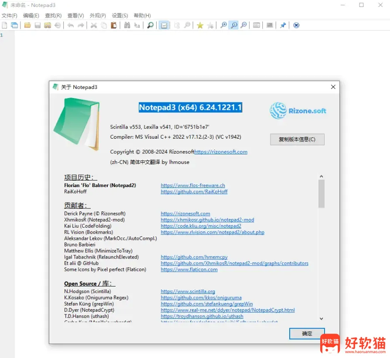Image resolution: width=390 pixels, height=358 pixels.
Task: Click the Paste clipboard icon
Action: (x=114, y=25)
